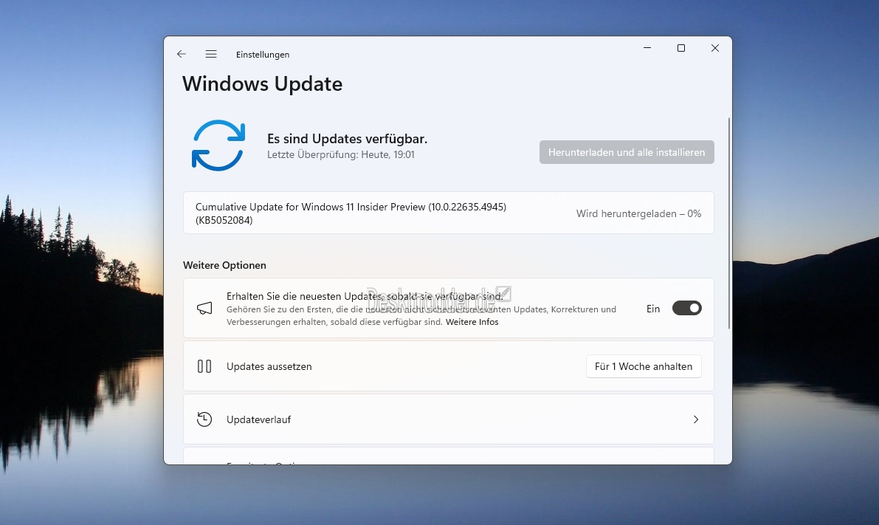Click the Updates aussetzen label
This screenshot has height=525, width=879.
(x=269, y=366)
